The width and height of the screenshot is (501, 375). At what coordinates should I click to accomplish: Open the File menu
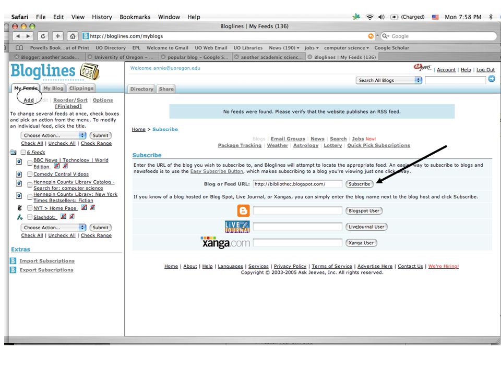41,17
